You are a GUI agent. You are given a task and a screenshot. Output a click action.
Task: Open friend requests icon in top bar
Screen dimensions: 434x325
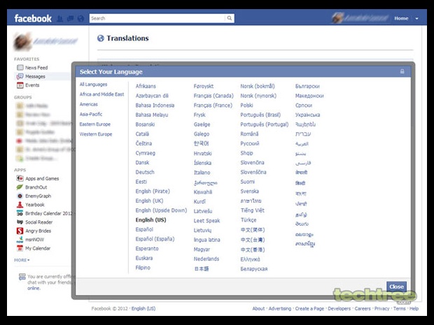click(x=59, y=19)
